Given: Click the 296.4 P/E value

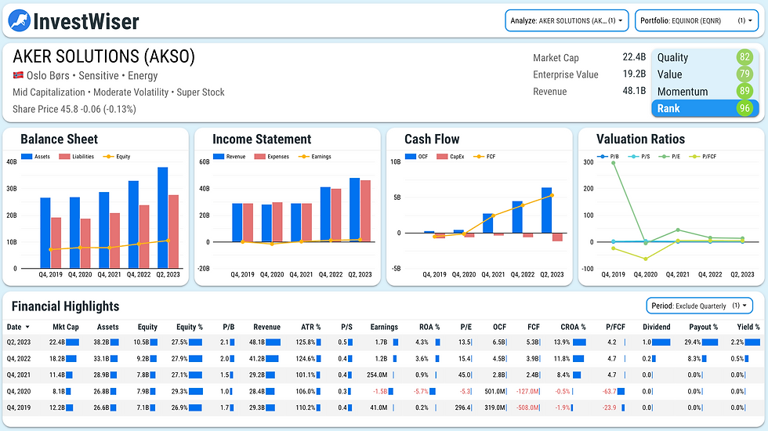Looking at the screenshot, I should point(463,407).
